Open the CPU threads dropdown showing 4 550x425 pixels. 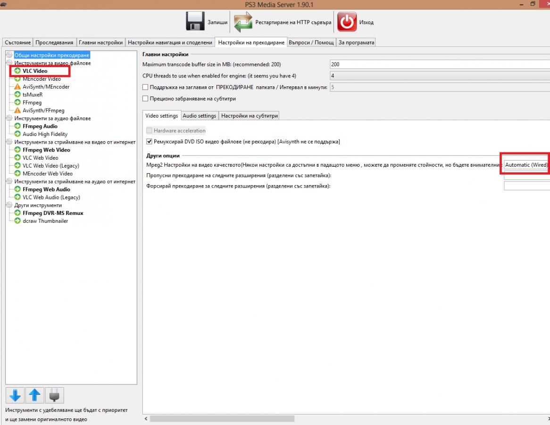pyautogui.click(x=440, y=76)
